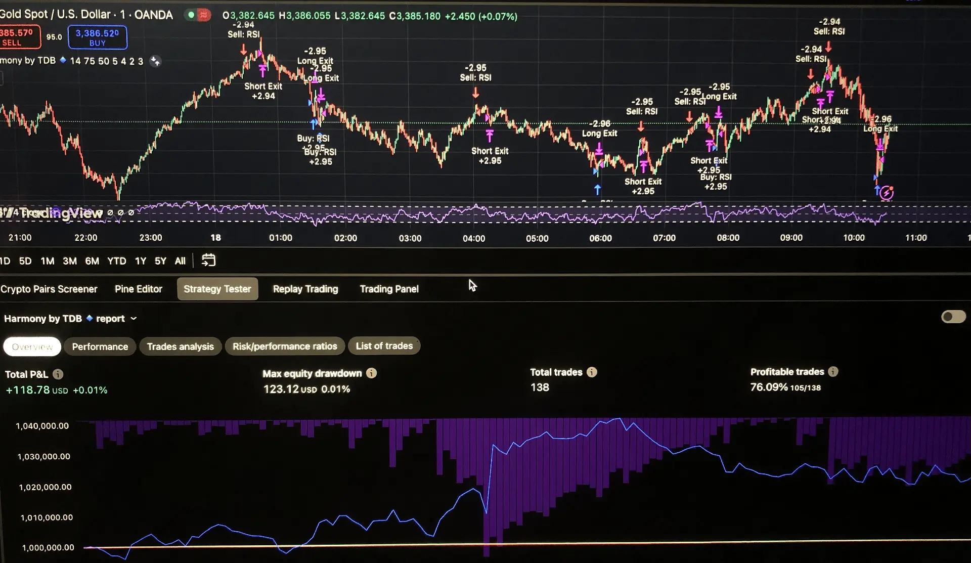The width and height of the screenshot is (971, 563).
Task: Switch to the Performance report tab
Action: (x=100, y=347)
